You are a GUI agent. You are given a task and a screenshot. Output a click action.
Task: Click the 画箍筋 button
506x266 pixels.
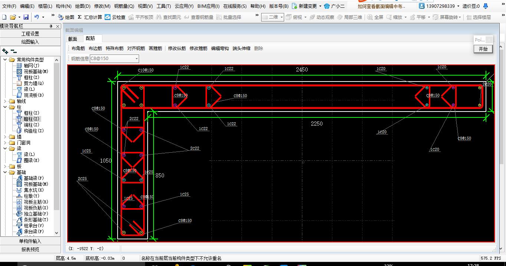click(155, 49)
